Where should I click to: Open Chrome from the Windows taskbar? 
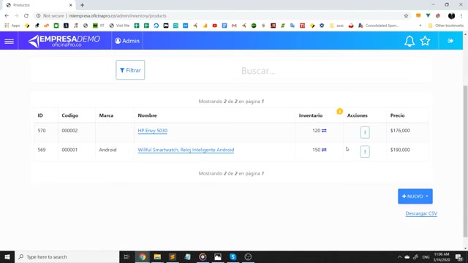[143, 256]
